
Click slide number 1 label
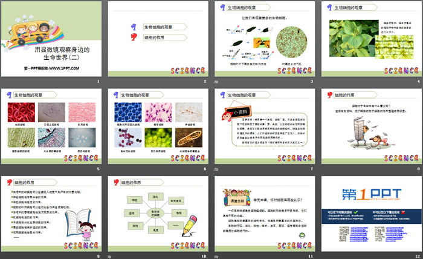click(98, 81)
